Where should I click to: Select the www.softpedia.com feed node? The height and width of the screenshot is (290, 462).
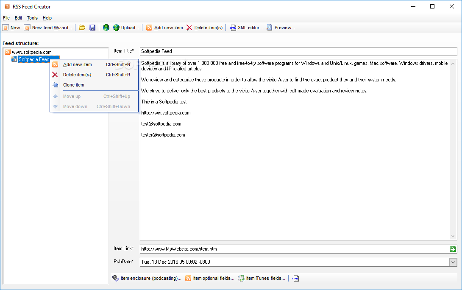[32, 52]
